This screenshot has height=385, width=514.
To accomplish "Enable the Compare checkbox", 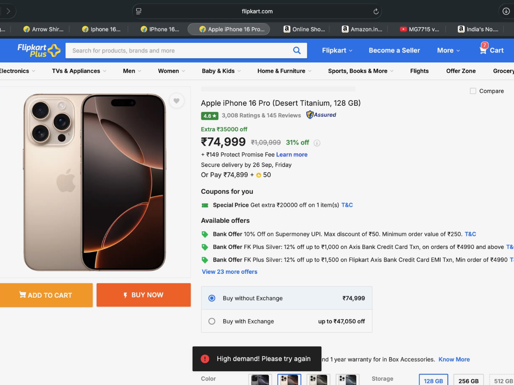I will point(473,91).
